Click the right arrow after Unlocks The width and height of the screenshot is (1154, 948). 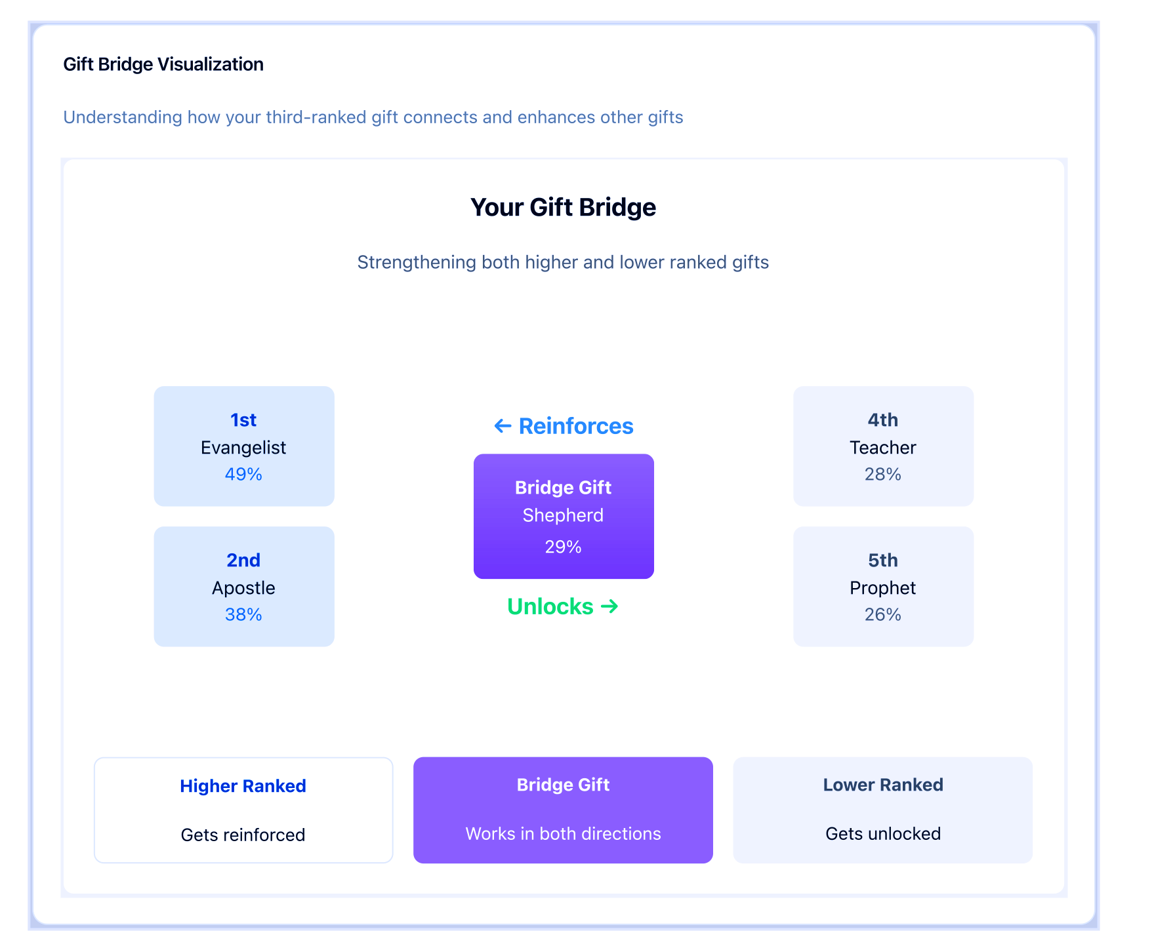tap(609, 606)
